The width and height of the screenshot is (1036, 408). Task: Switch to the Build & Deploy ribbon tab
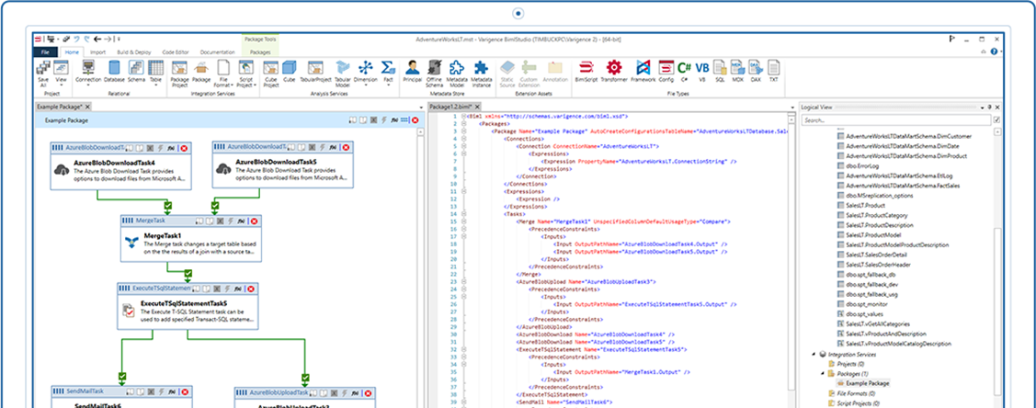(x=134, y=53)
